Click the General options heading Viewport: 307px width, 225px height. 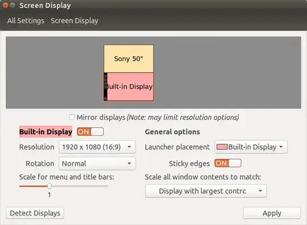pos(172,132)
